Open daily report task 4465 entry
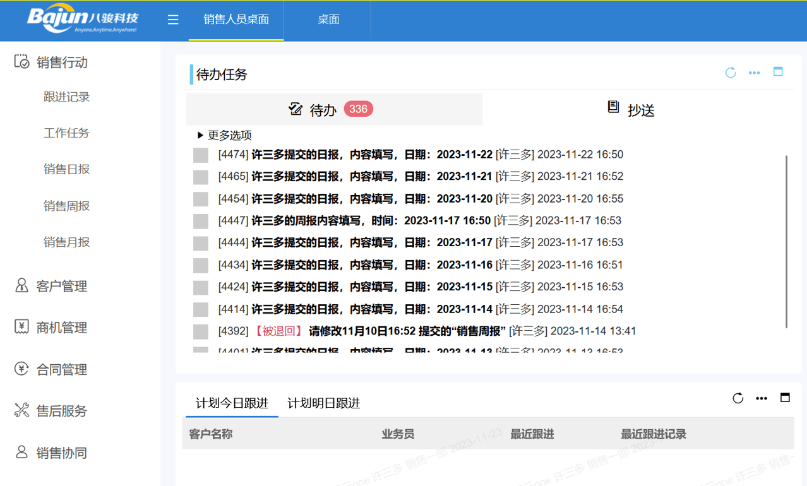The height and width of the screenshot is (486, 807). pyautogui.click(x=379, y=177)
